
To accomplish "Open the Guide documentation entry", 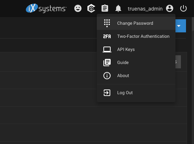I will pos(136,63).
